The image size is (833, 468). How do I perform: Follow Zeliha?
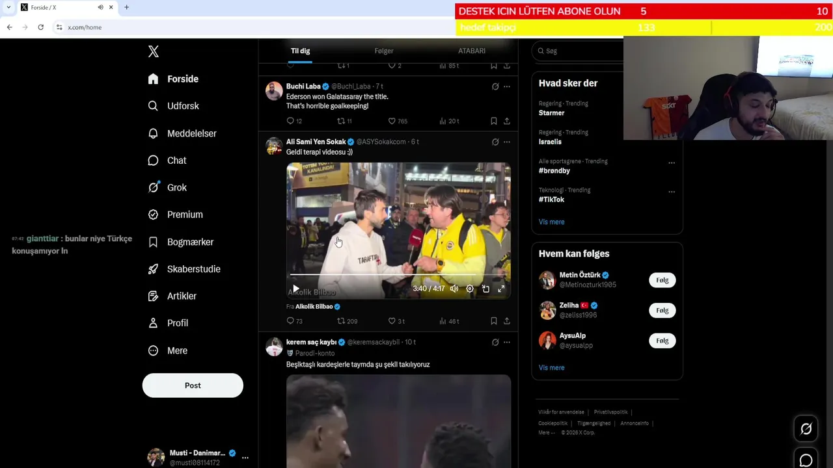click(x=662, y=311)
